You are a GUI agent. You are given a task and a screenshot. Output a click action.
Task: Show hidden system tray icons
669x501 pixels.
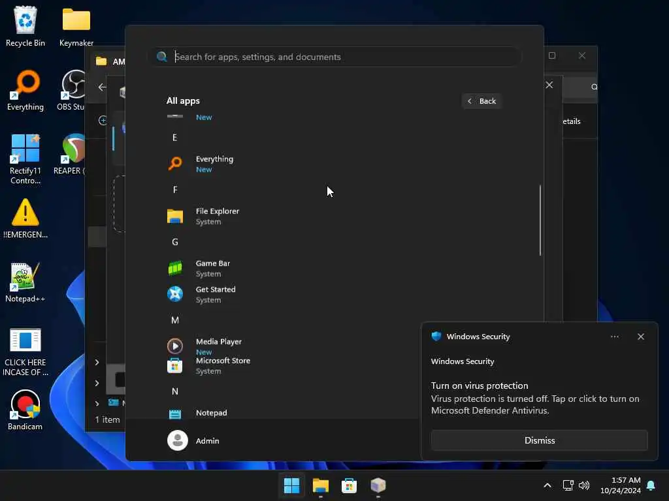pyautogui.click(x=547, y=485)
